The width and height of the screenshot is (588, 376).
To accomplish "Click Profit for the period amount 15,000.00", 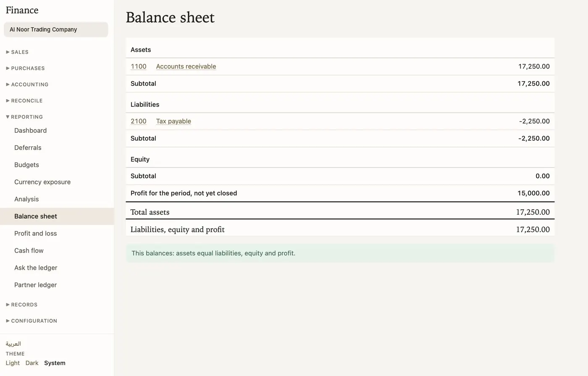I will 533,193.
